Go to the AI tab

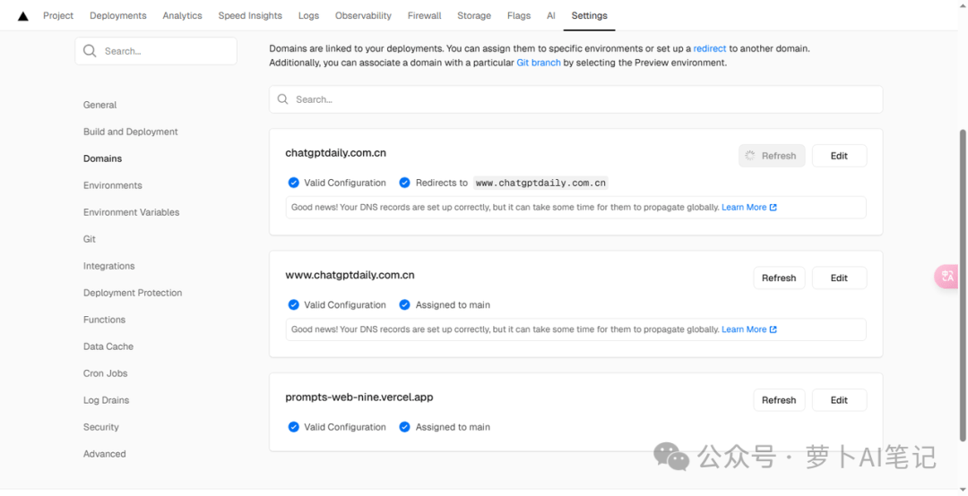tap(550, 15)
